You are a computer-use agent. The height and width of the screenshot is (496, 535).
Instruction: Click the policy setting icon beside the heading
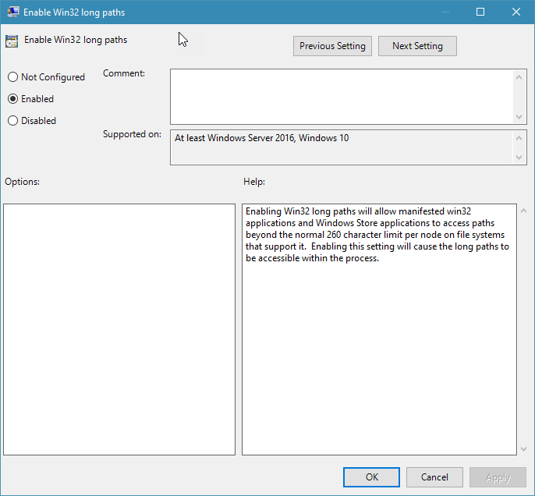pos(12,41)
